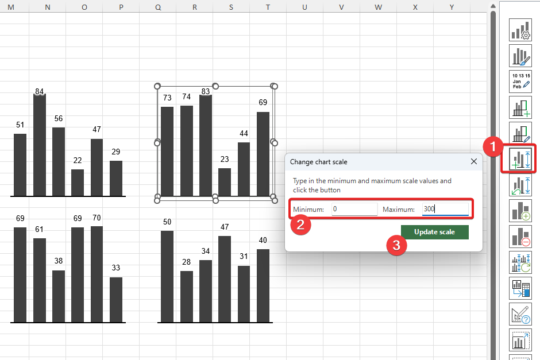Open the edit date labels icon
Viewport: 540px width, 360px height.
(520, 82)
